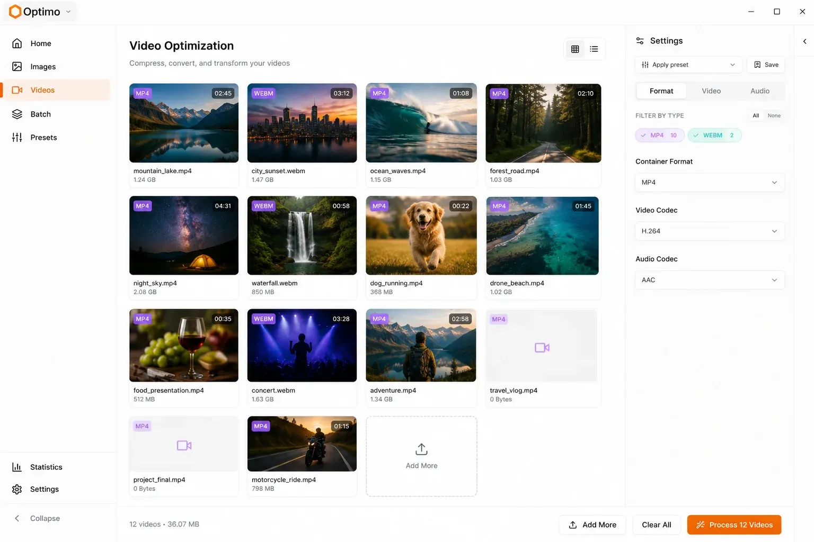Screen dimensions: 814x542
Task: Click the dog_running.mp4 file name
Action: (396, 283)
